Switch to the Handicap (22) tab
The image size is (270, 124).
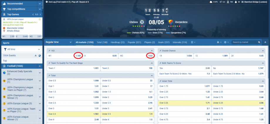[118, 42]
